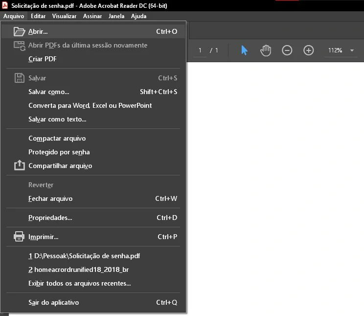Viewport: 364px width, 316px height.
Task: Choose Protegido por senha
Action: click(93, 152)
